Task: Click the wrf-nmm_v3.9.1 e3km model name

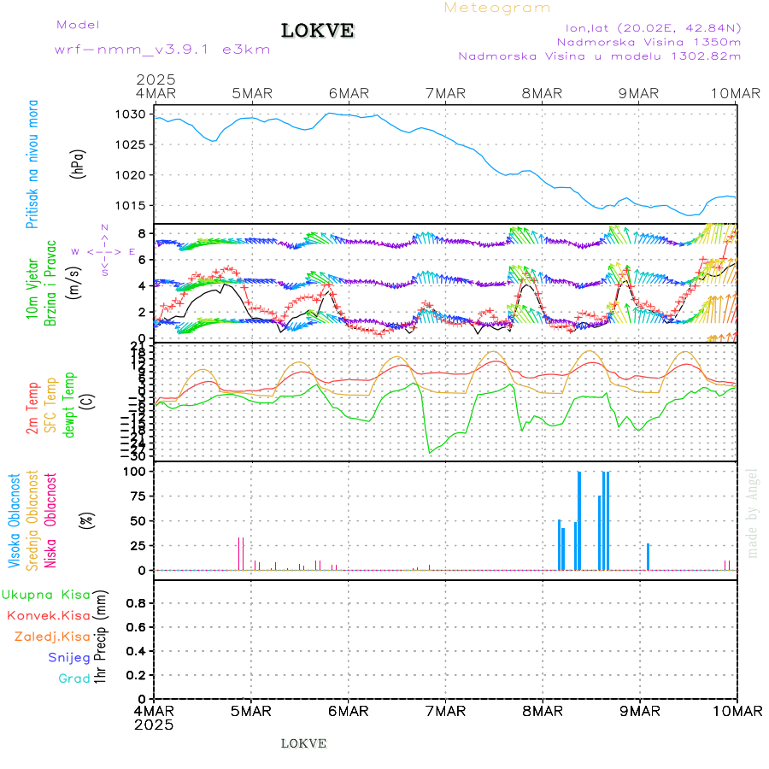Action: point(162,50)
